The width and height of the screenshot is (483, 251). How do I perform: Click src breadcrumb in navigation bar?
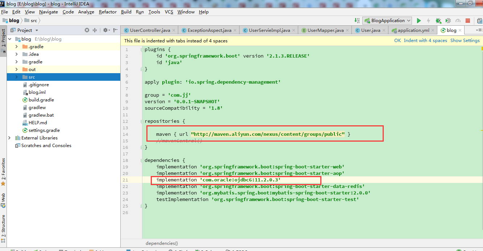click(31, 21)
